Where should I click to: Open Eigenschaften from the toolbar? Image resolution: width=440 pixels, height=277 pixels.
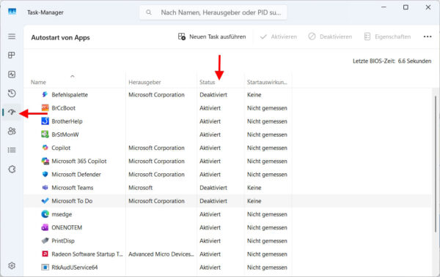387,37
